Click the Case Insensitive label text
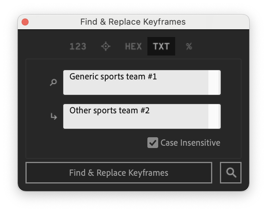 190,143
